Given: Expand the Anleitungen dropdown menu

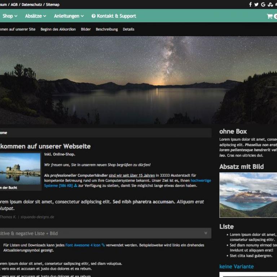Looking at the screenshot, I should coord(69,16).
